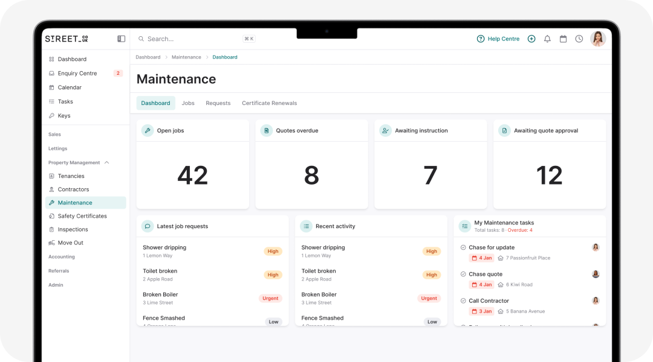The height and width of the screenshot is (362, 653).
Task: Click the teal plus quick-add icon
Action: (531, 38)
